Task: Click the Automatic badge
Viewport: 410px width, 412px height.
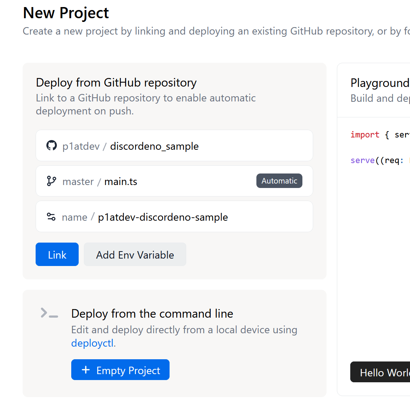Action: pyautogui.click(x=279, y=181)
